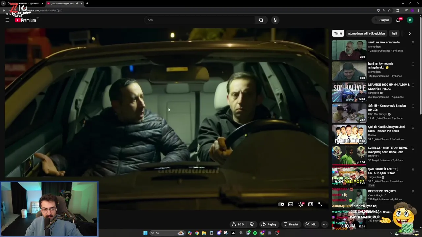The image size is (422, 237).
Task: Open Sıfır Bir - Cezaevinde Sıradan Bir Gün
Action: (x=387, y=108)
